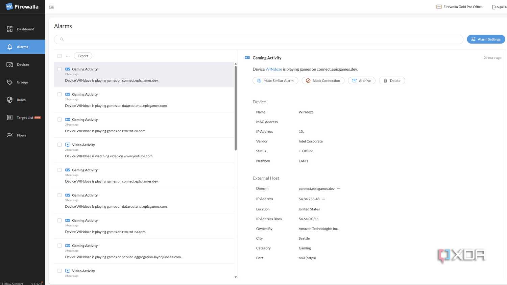Focus the alarms search field

pyautogui.click(x=259, y=40)
